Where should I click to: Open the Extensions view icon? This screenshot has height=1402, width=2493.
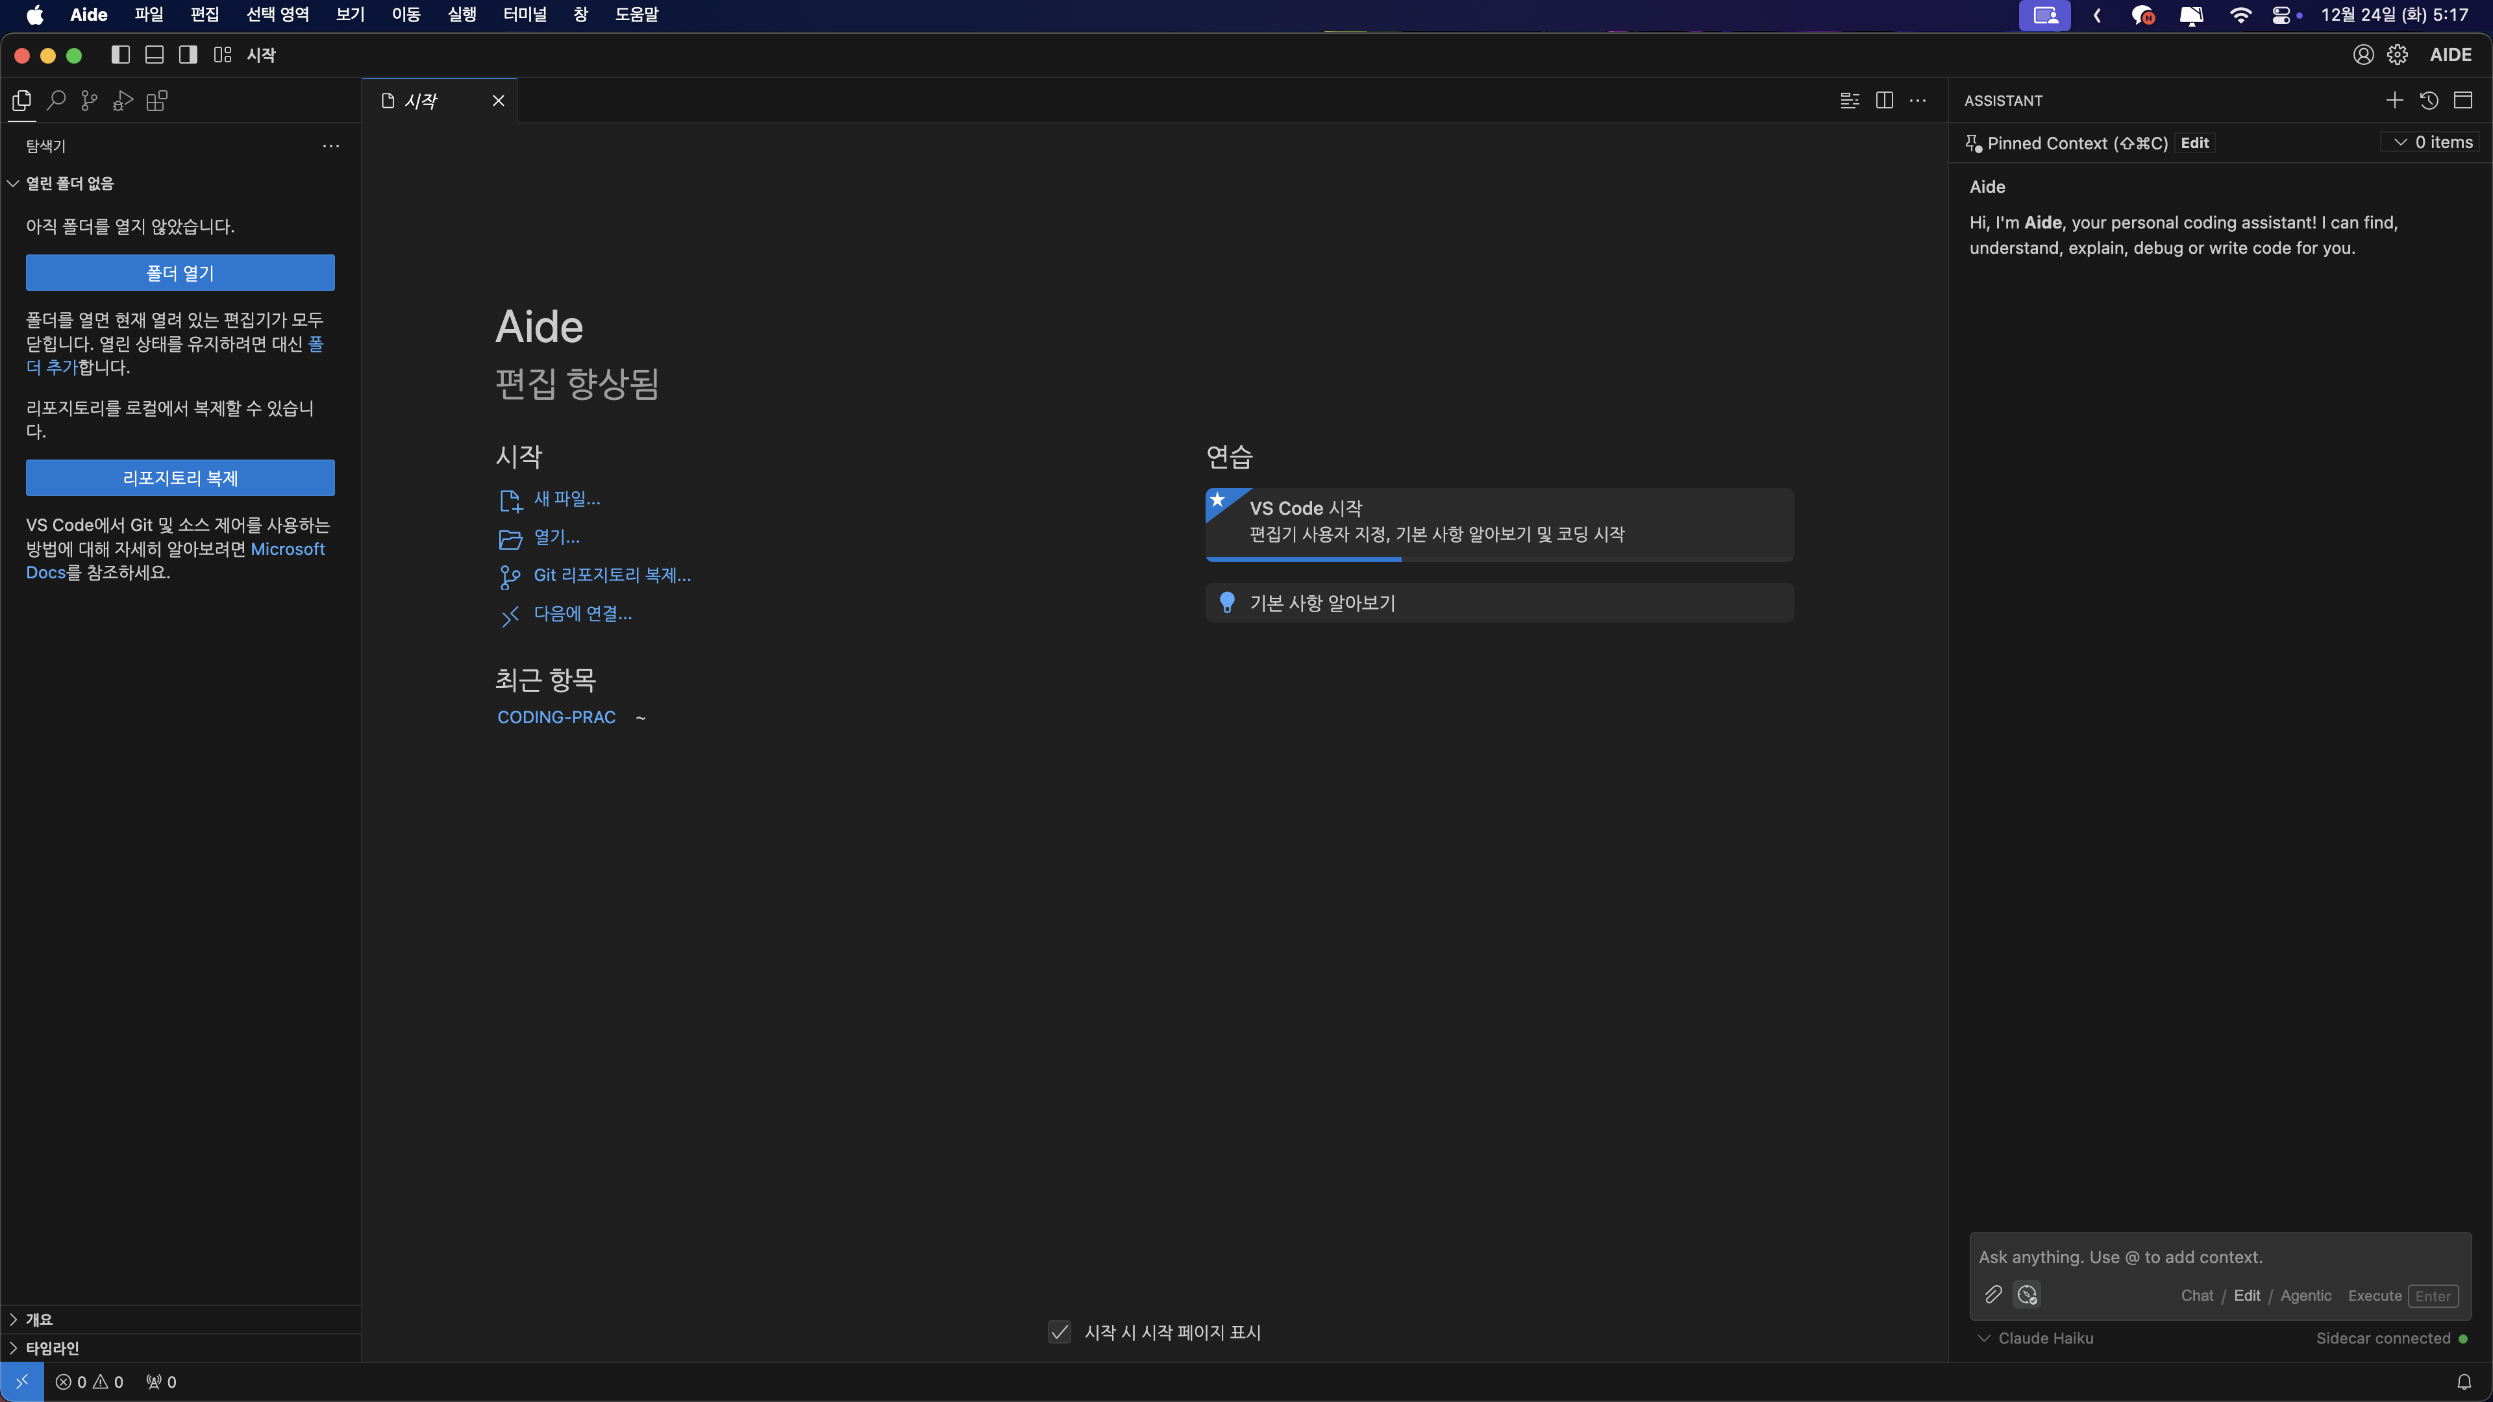pyautogui.click(x=156, y=101)
